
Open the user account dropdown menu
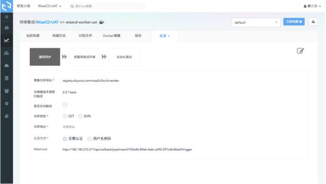pyautogui.click(x=312, y=6)
